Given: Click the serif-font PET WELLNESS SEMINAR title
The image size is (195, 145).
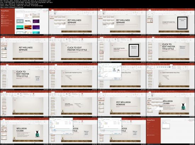Looking at the screenshot, I should click(123, 103).
